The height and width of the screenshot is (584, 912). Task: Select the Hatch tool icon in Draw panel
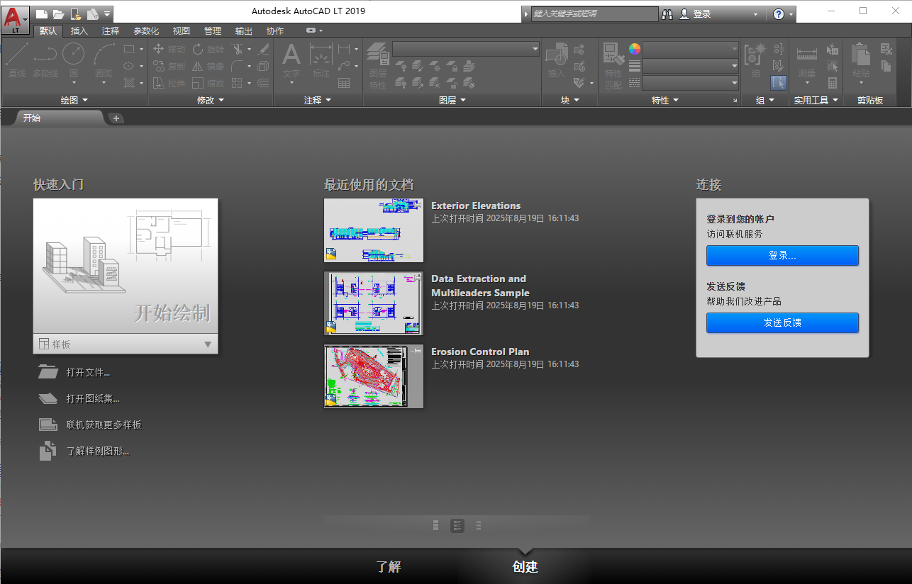coord(128,83)
